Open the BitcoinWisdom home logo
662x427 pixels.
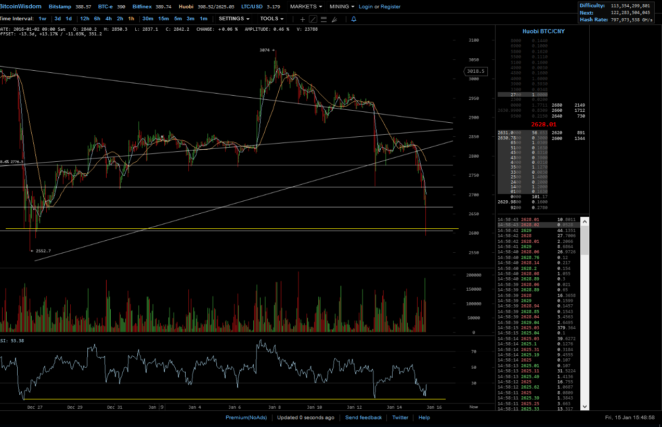click(21, 7)
